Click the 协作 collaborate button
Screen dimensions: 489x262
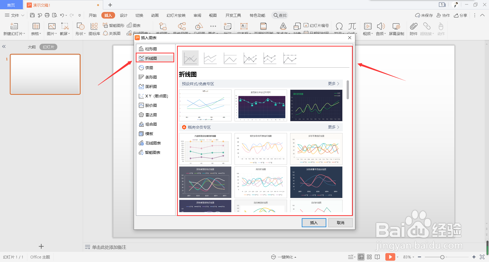443,15
